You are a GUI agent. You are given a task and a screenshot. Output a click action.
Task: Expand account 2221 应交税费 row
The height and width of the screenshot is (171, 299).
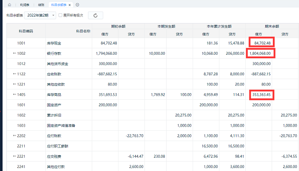pyautogui.click(x=15, y=156)
